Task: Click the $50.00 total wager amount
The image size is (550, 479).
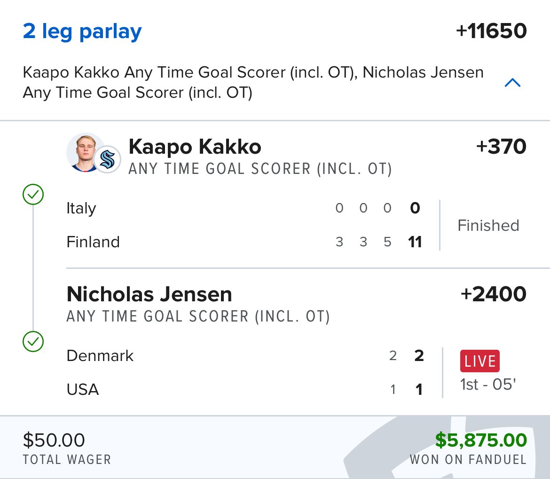Action: (x=54, y=440)
